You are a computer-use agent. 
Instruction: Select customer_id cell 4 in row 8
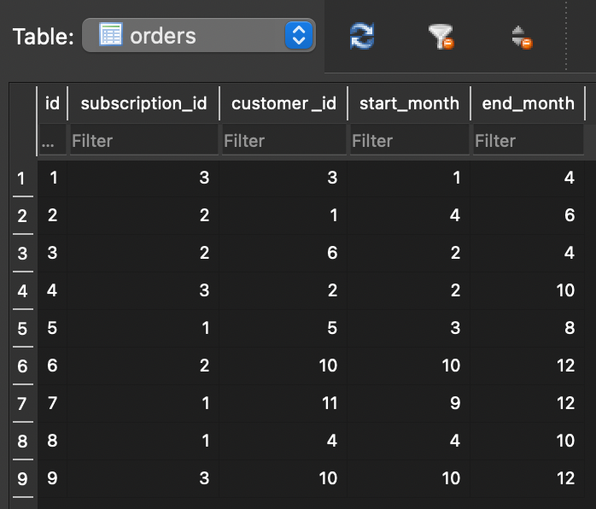[283, 441]
